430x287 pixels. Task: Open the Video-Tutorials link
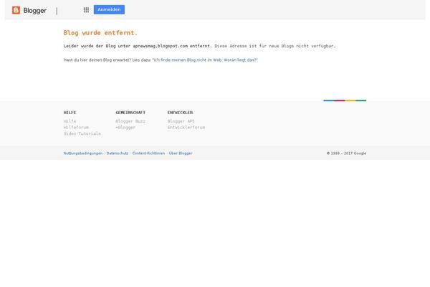click(x=82, y=133)
